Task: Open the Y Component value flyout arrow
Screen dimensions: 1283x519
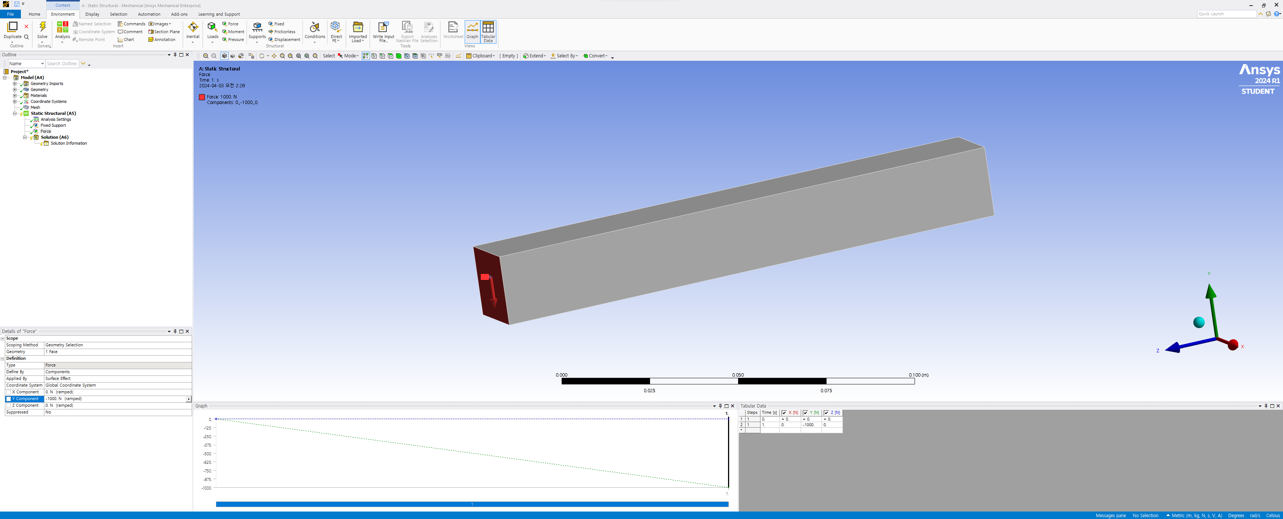Action: coord(189,399)
